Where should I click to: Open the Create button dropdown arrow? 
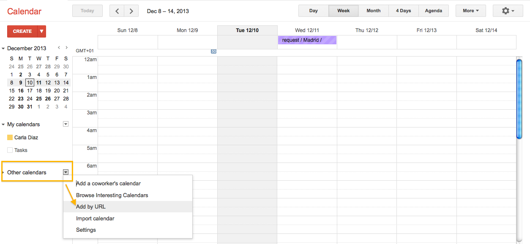(41, 31)
